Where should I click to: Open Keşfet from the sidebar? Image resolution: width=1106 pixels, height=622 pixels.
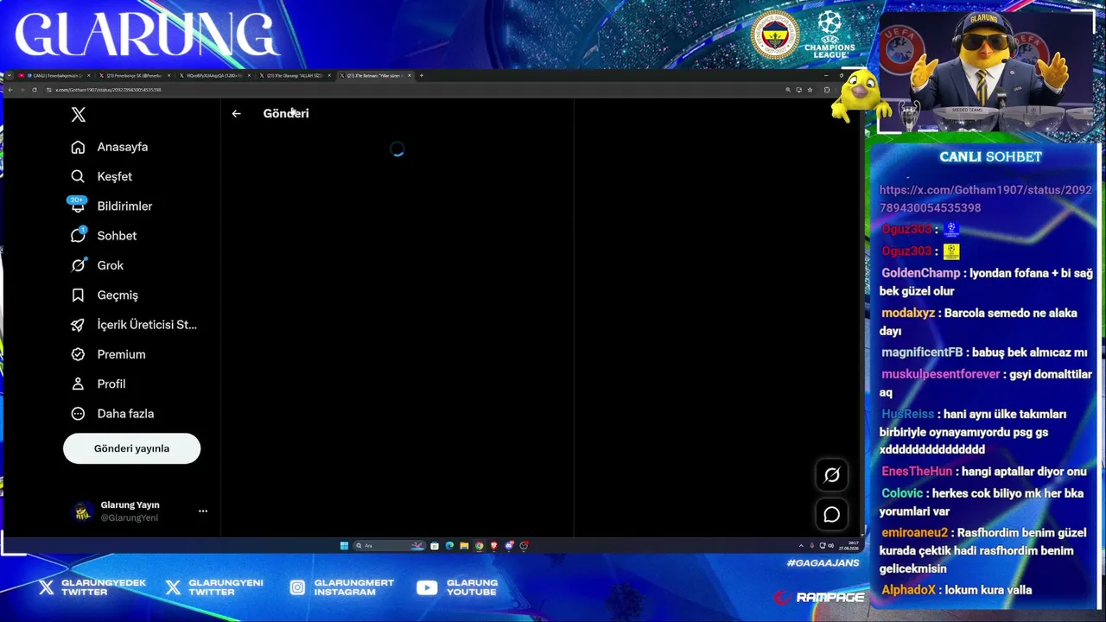pos(102,176)
